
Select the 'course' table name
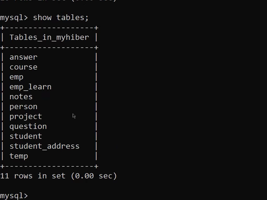23,67
